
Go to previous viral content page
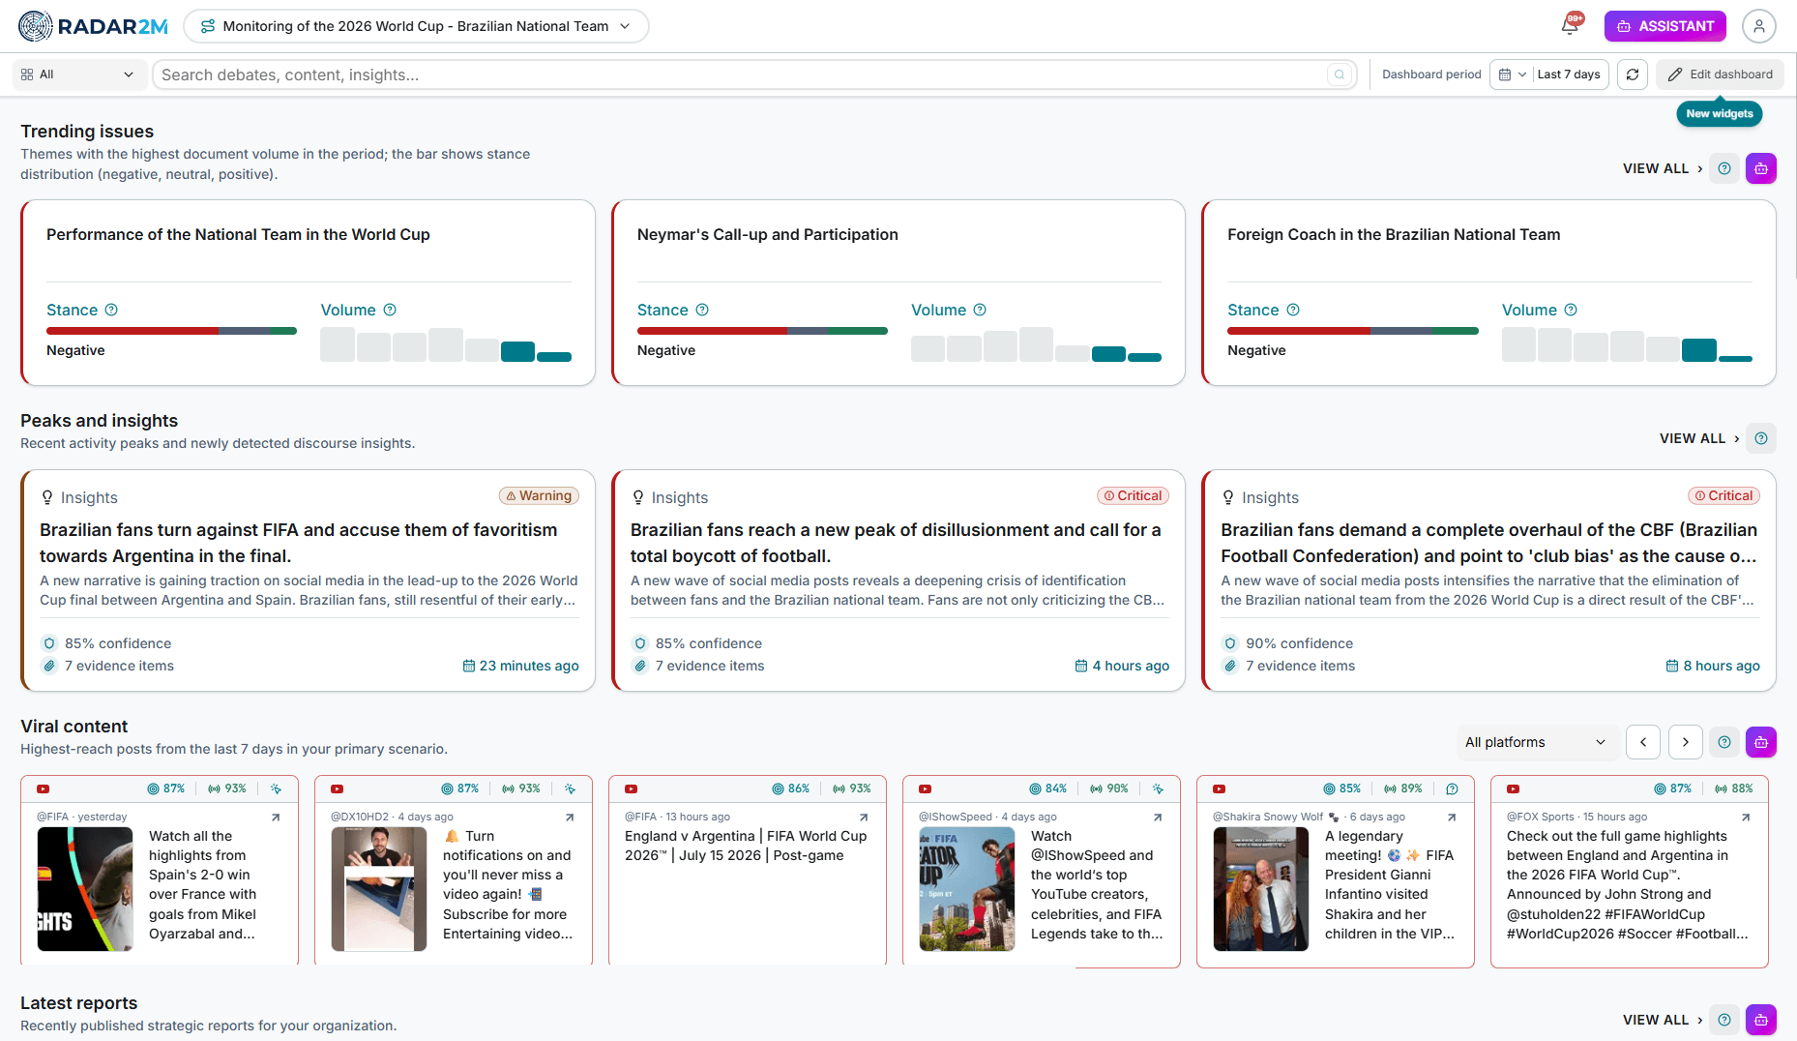1642,742
